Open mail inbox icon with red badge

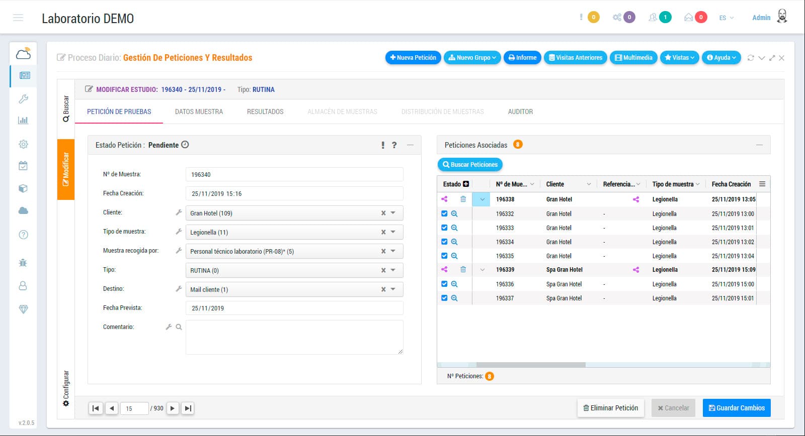[x=695, y=17]
